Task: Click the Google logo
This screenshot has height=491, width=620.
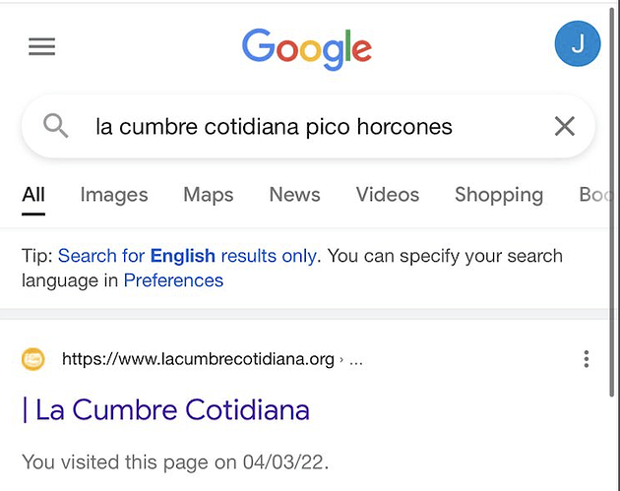Action: [307, 47]
